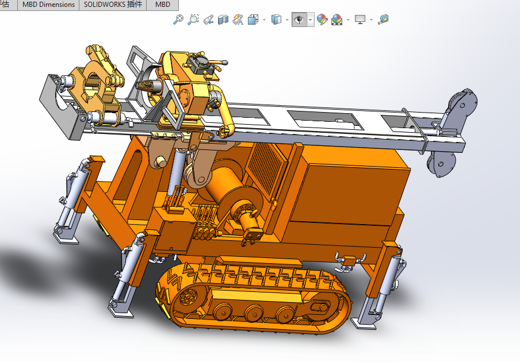Select the Zoom to Area tool
The image size is (520, 362).
click(193, 20)
